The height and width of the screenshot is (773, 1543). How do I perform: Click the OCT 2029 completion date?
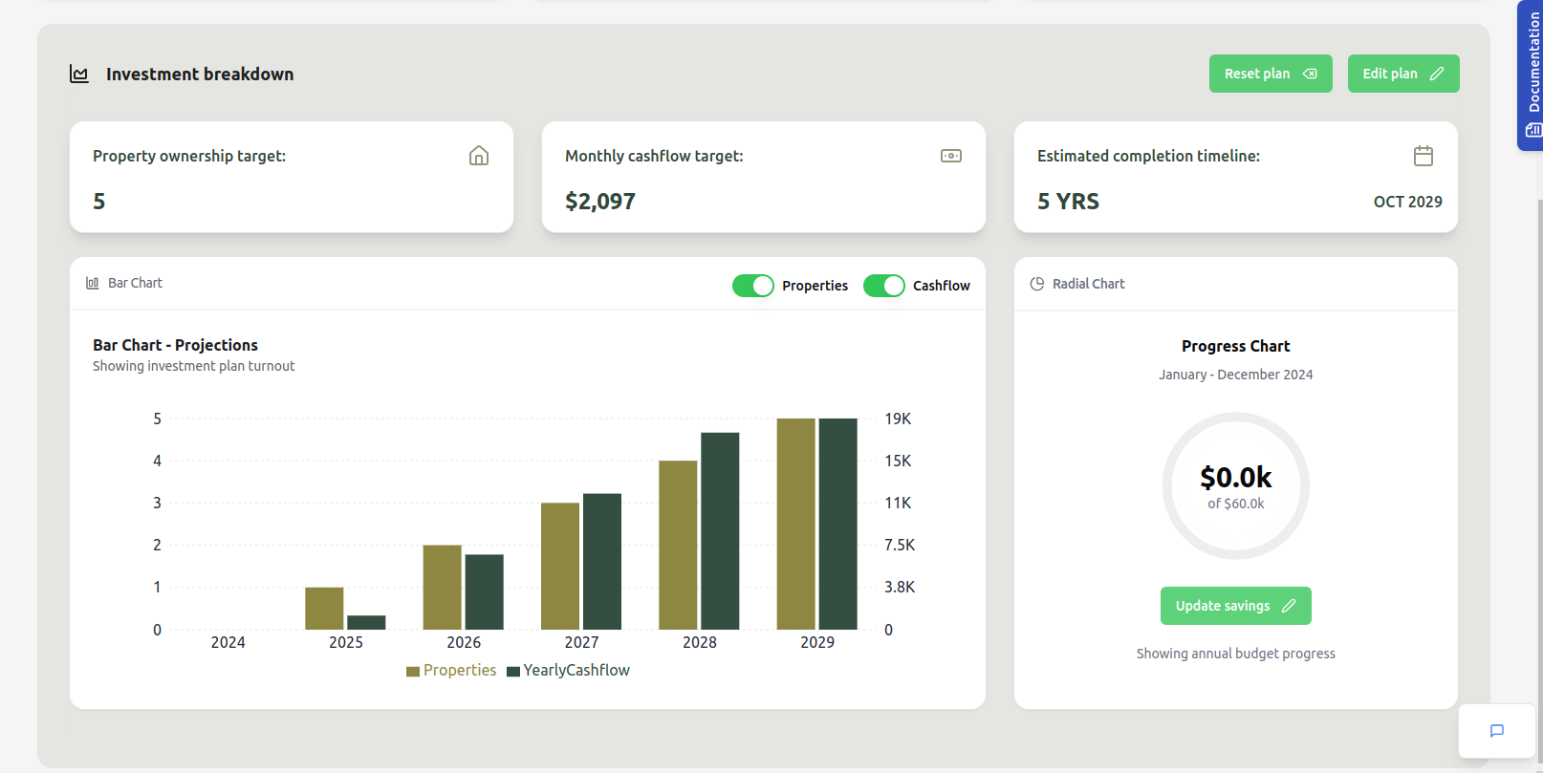point(1407,202)
